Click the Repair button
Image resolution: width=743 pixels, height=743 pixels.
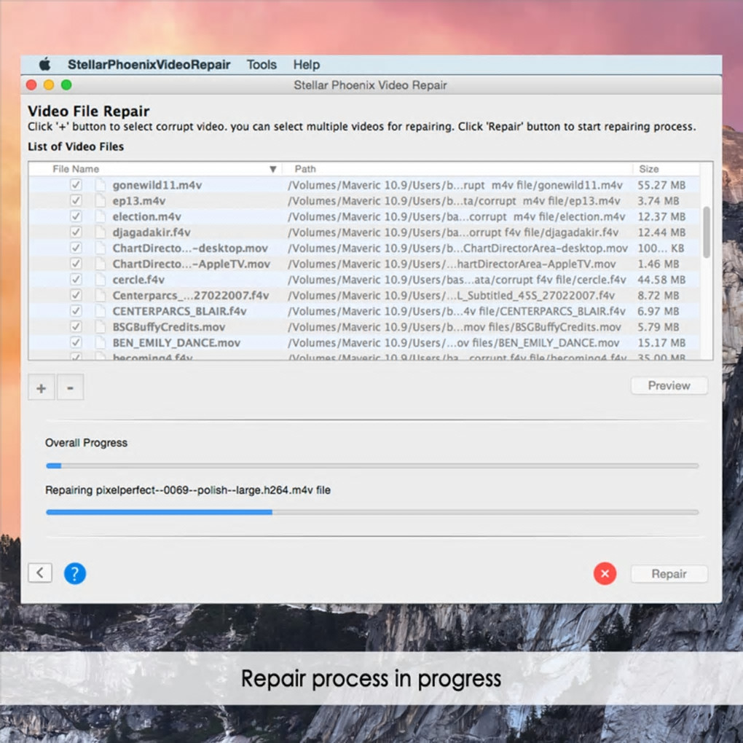click(x=669, y=574)
